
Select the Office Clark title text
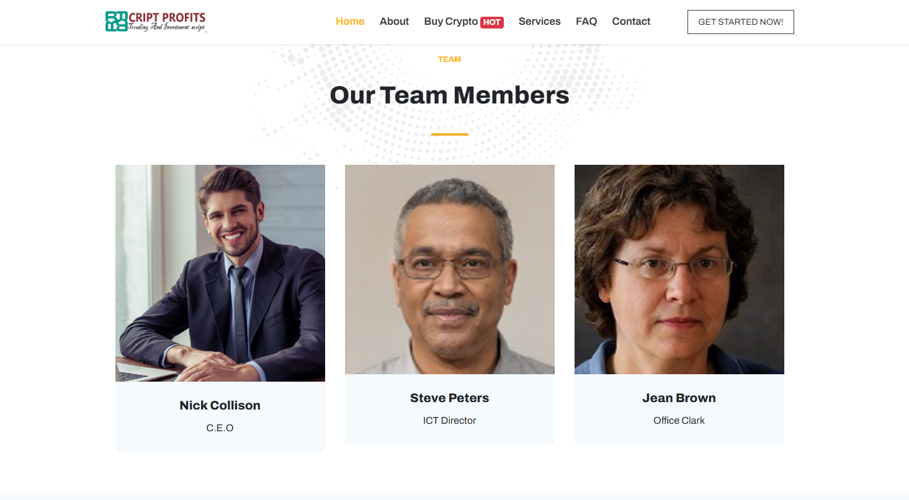click(679, 420)
